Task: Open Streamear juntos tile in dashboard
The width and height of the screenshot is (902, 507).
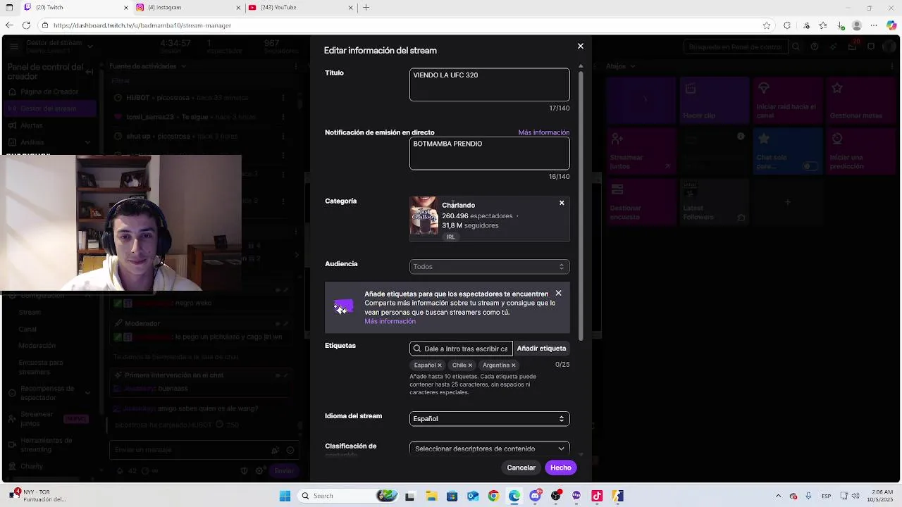Action: (640, 151)
